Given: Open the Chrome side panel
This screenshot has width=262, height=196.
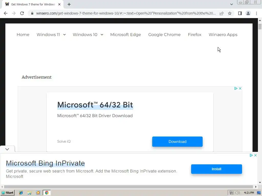Looking at the screenshot, I should pos(240,13).
